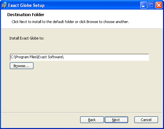Click the greyed-out maximize button
The height and width of the screenshot is (129, 164).
tap(151, 5)
